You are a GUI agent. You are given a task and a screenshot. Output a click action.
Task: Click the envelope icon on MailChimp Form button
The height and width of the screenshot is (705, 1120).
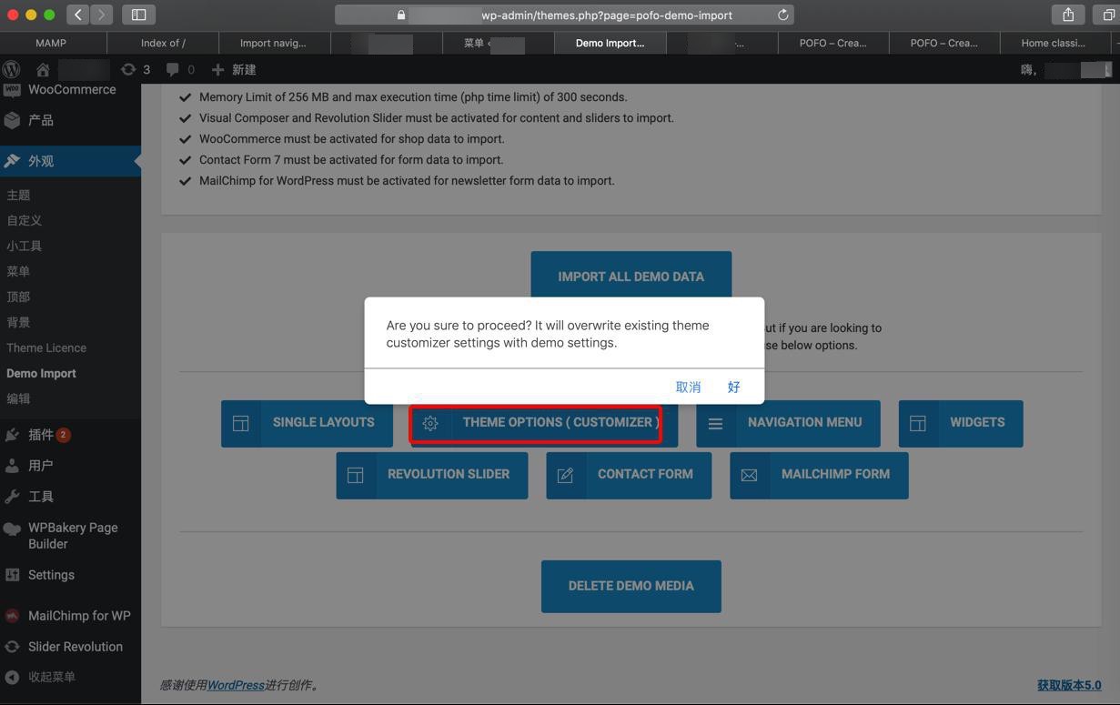coord(749,476)
